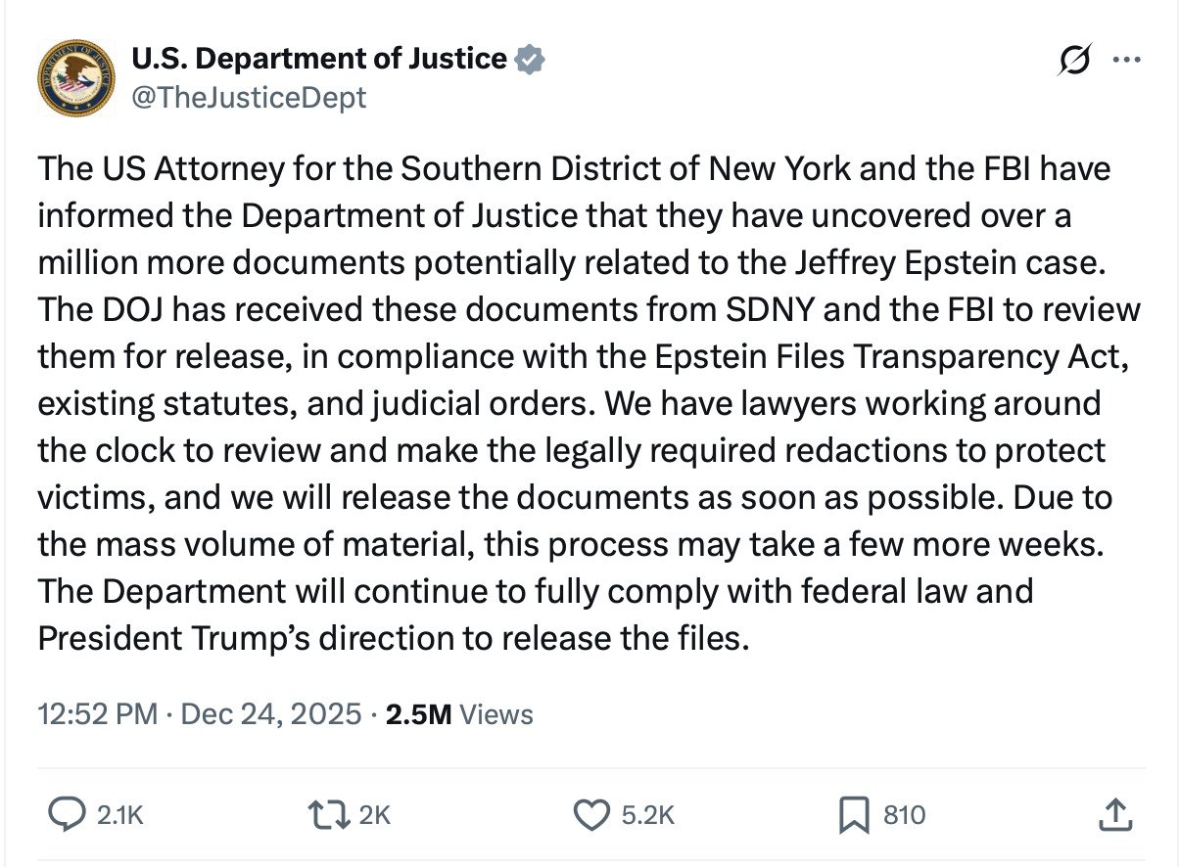Click the 2K repost count
Viewport: 1179px width, 867px height.
[374, 814]
